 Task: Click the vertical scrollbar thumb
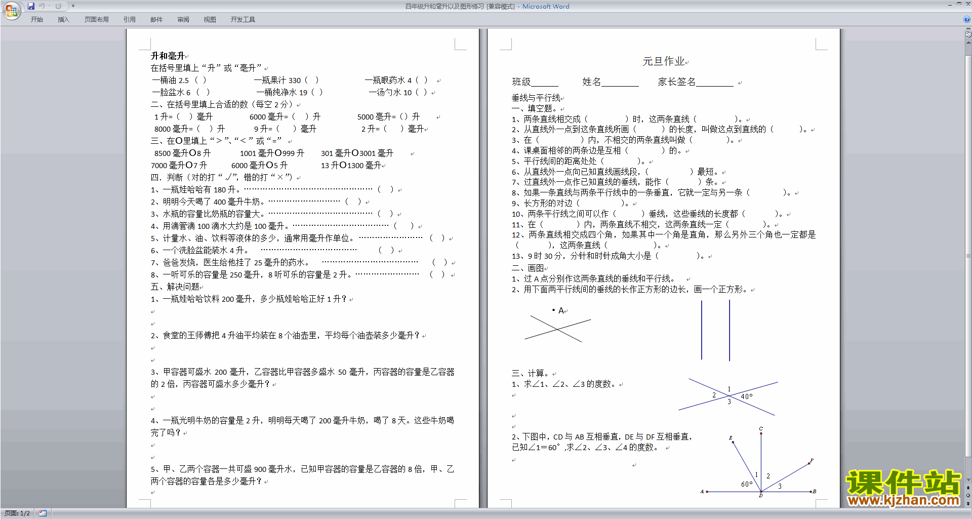click(968, 256)
